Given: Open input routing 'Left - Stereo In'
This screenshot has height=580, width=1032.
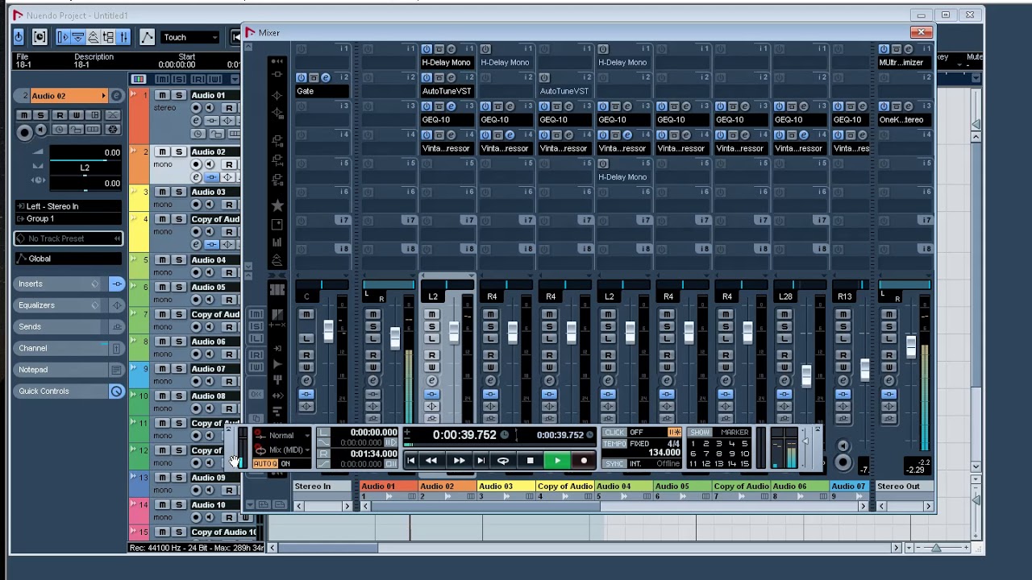Looking at the screenshot, I should (69, 206).
